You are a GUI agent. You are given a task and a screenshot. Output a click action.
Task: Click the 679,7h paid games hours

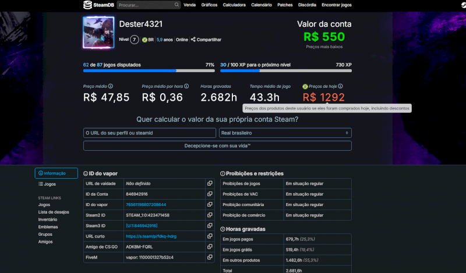292,239
